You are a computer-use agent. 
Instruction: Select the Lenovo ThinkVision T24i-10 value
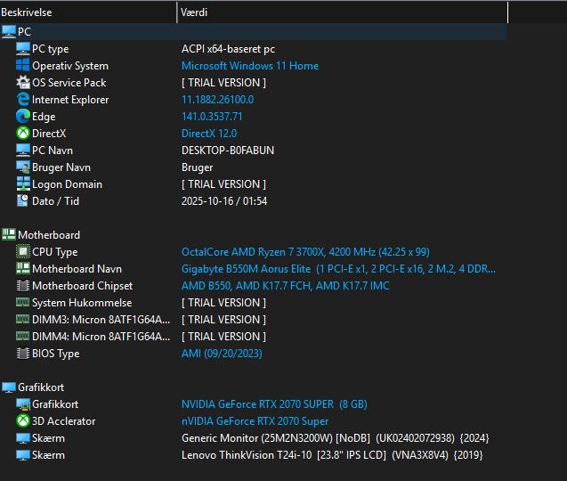tap(332, 455)
